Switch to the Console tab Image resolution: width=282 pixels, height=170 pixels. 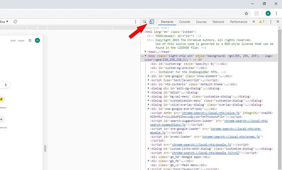coord(185,22)
